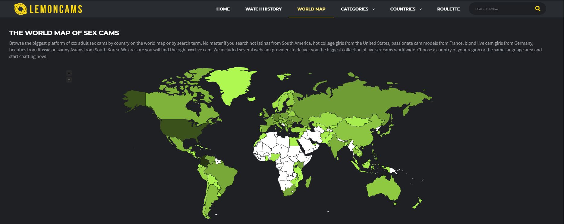Click the yellow magnifier search icon
This screenshot has width=564, height=224.
(537, 9)
